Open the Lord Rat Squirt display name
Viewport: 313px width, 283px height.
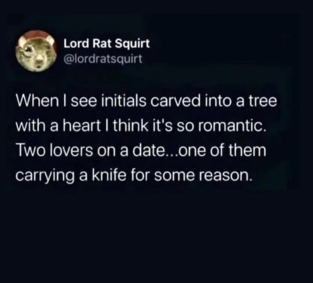click(107, 44)
